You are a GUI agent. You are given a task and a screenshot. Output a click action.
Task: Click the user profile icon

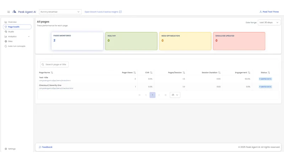[x=261, y=12]
